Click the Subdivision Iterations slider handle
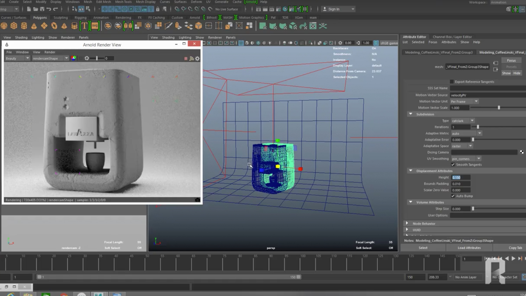The image size is (526, 296). (x=478, y=127)
